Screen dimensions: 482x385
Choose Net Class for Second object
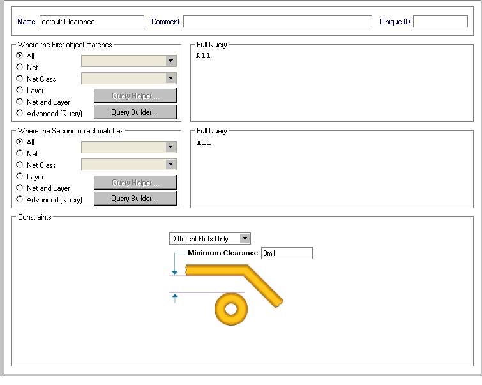tap(20, 165)
